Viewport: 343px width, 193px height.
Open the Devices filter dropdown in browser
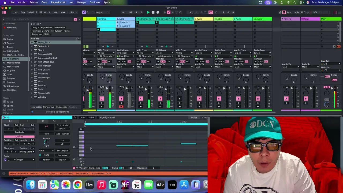tap(36, 24)
